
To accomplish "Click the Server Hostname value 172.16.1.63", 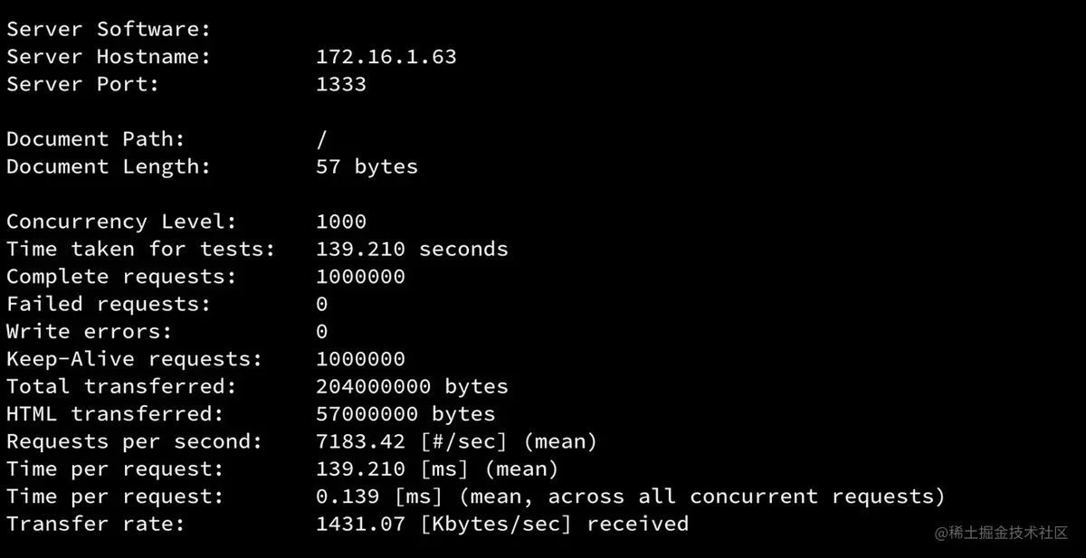I will (386, 57).
